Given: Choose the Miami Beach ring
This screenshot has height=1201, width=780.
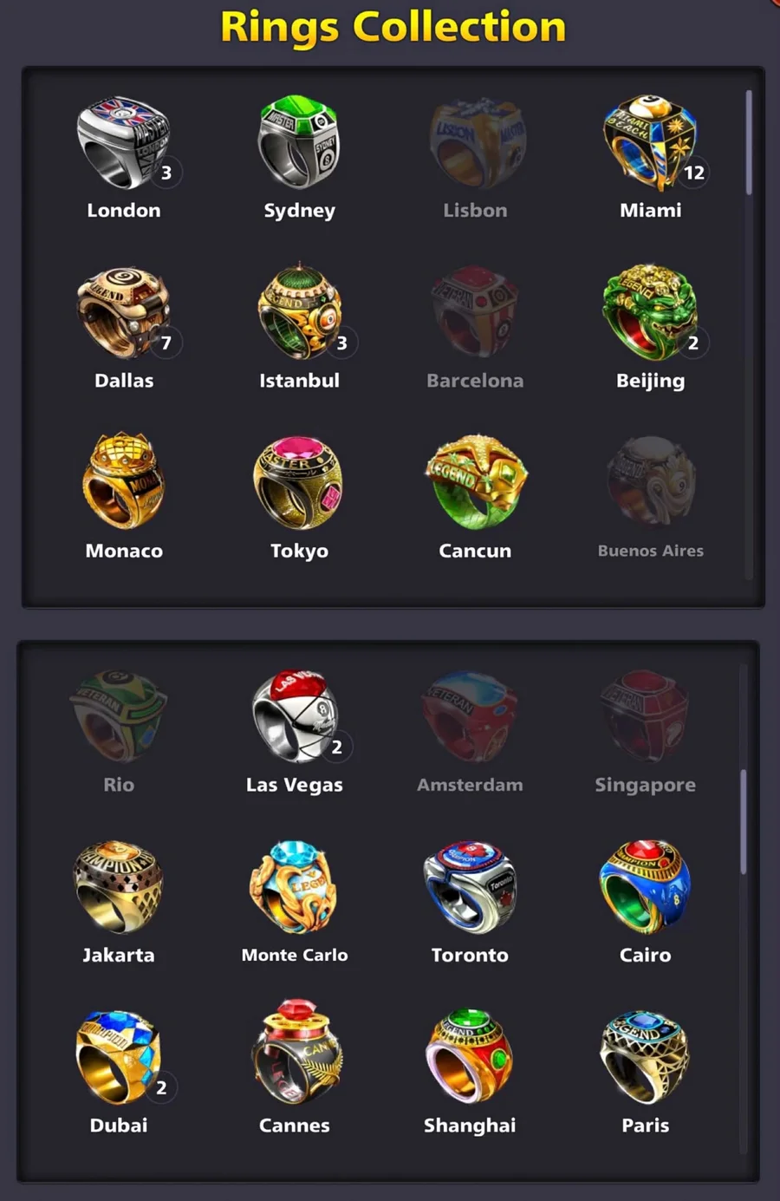Looking at the screenshot, I should click(650, 142).
